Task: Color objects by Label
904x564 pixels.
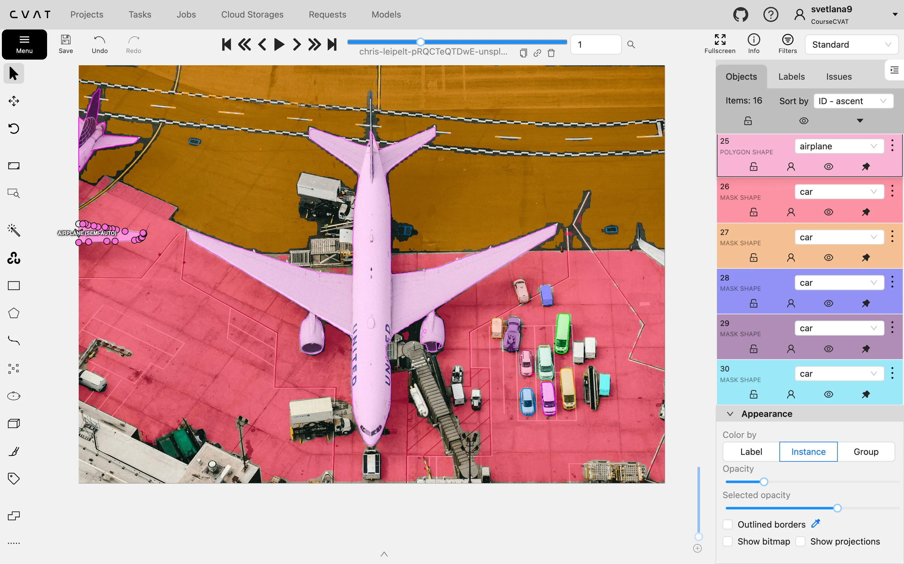Action: click(x=751, y=452)
